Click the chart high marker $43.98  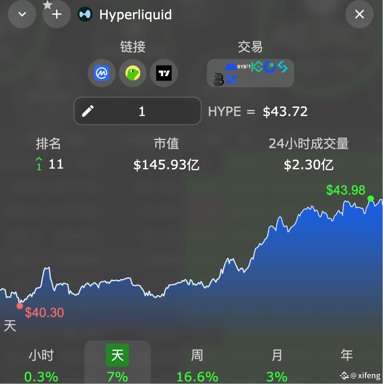coord(371,199)
